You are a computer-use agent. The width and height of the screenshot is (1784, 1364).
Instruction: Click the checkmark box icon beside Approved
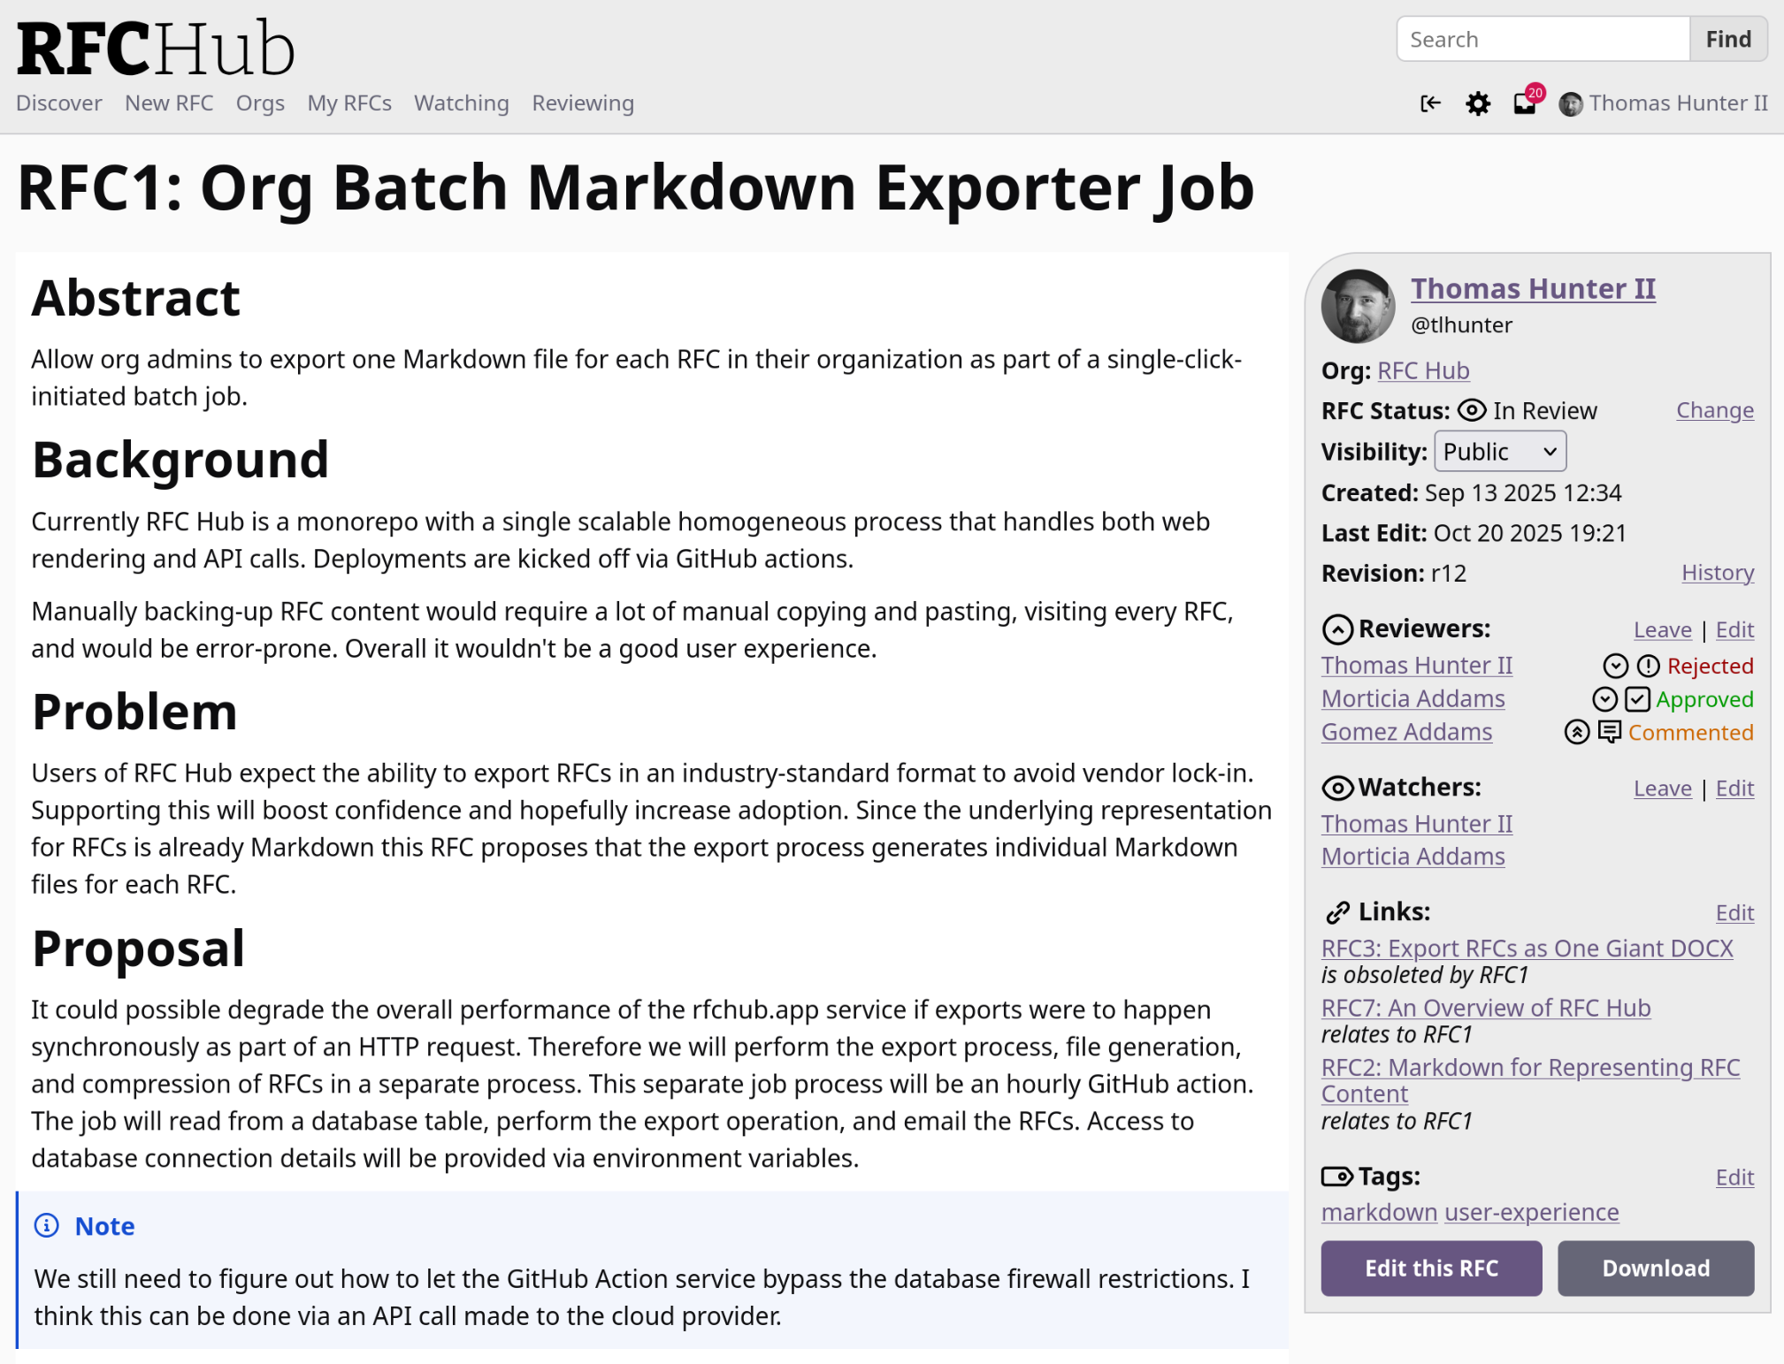1637,699
